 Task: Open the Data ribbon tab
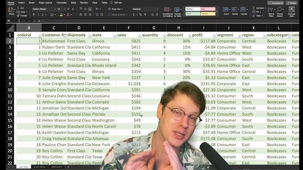[x=73, y=3]
